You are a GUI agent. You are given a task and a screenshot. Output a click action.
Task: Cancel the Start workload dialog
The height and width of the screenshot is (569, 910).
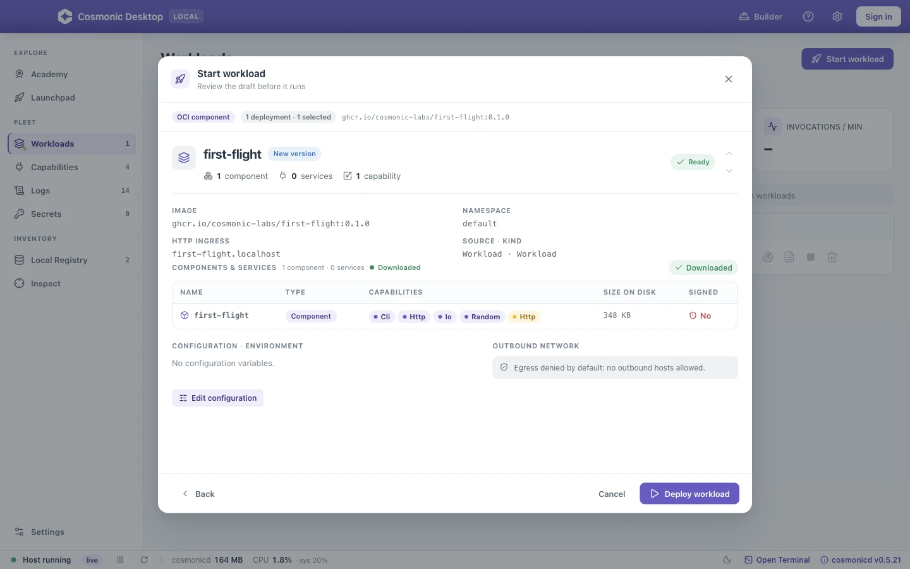tap(612, 494)
